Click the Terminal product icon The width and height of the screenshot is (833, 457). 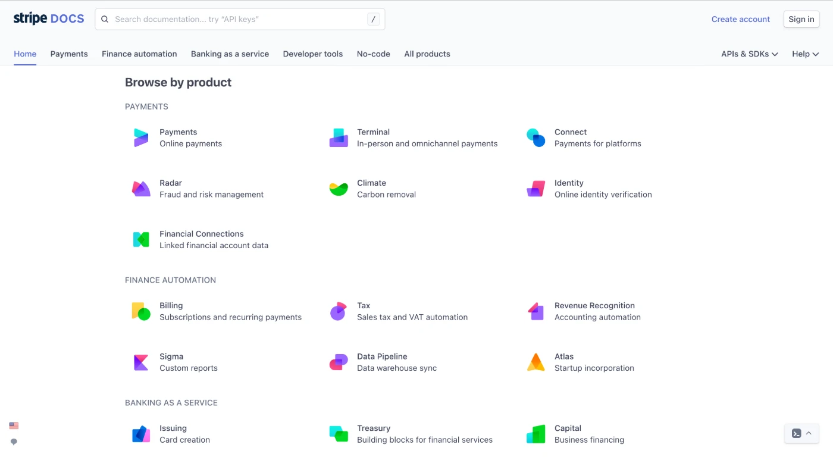[339, 137]
